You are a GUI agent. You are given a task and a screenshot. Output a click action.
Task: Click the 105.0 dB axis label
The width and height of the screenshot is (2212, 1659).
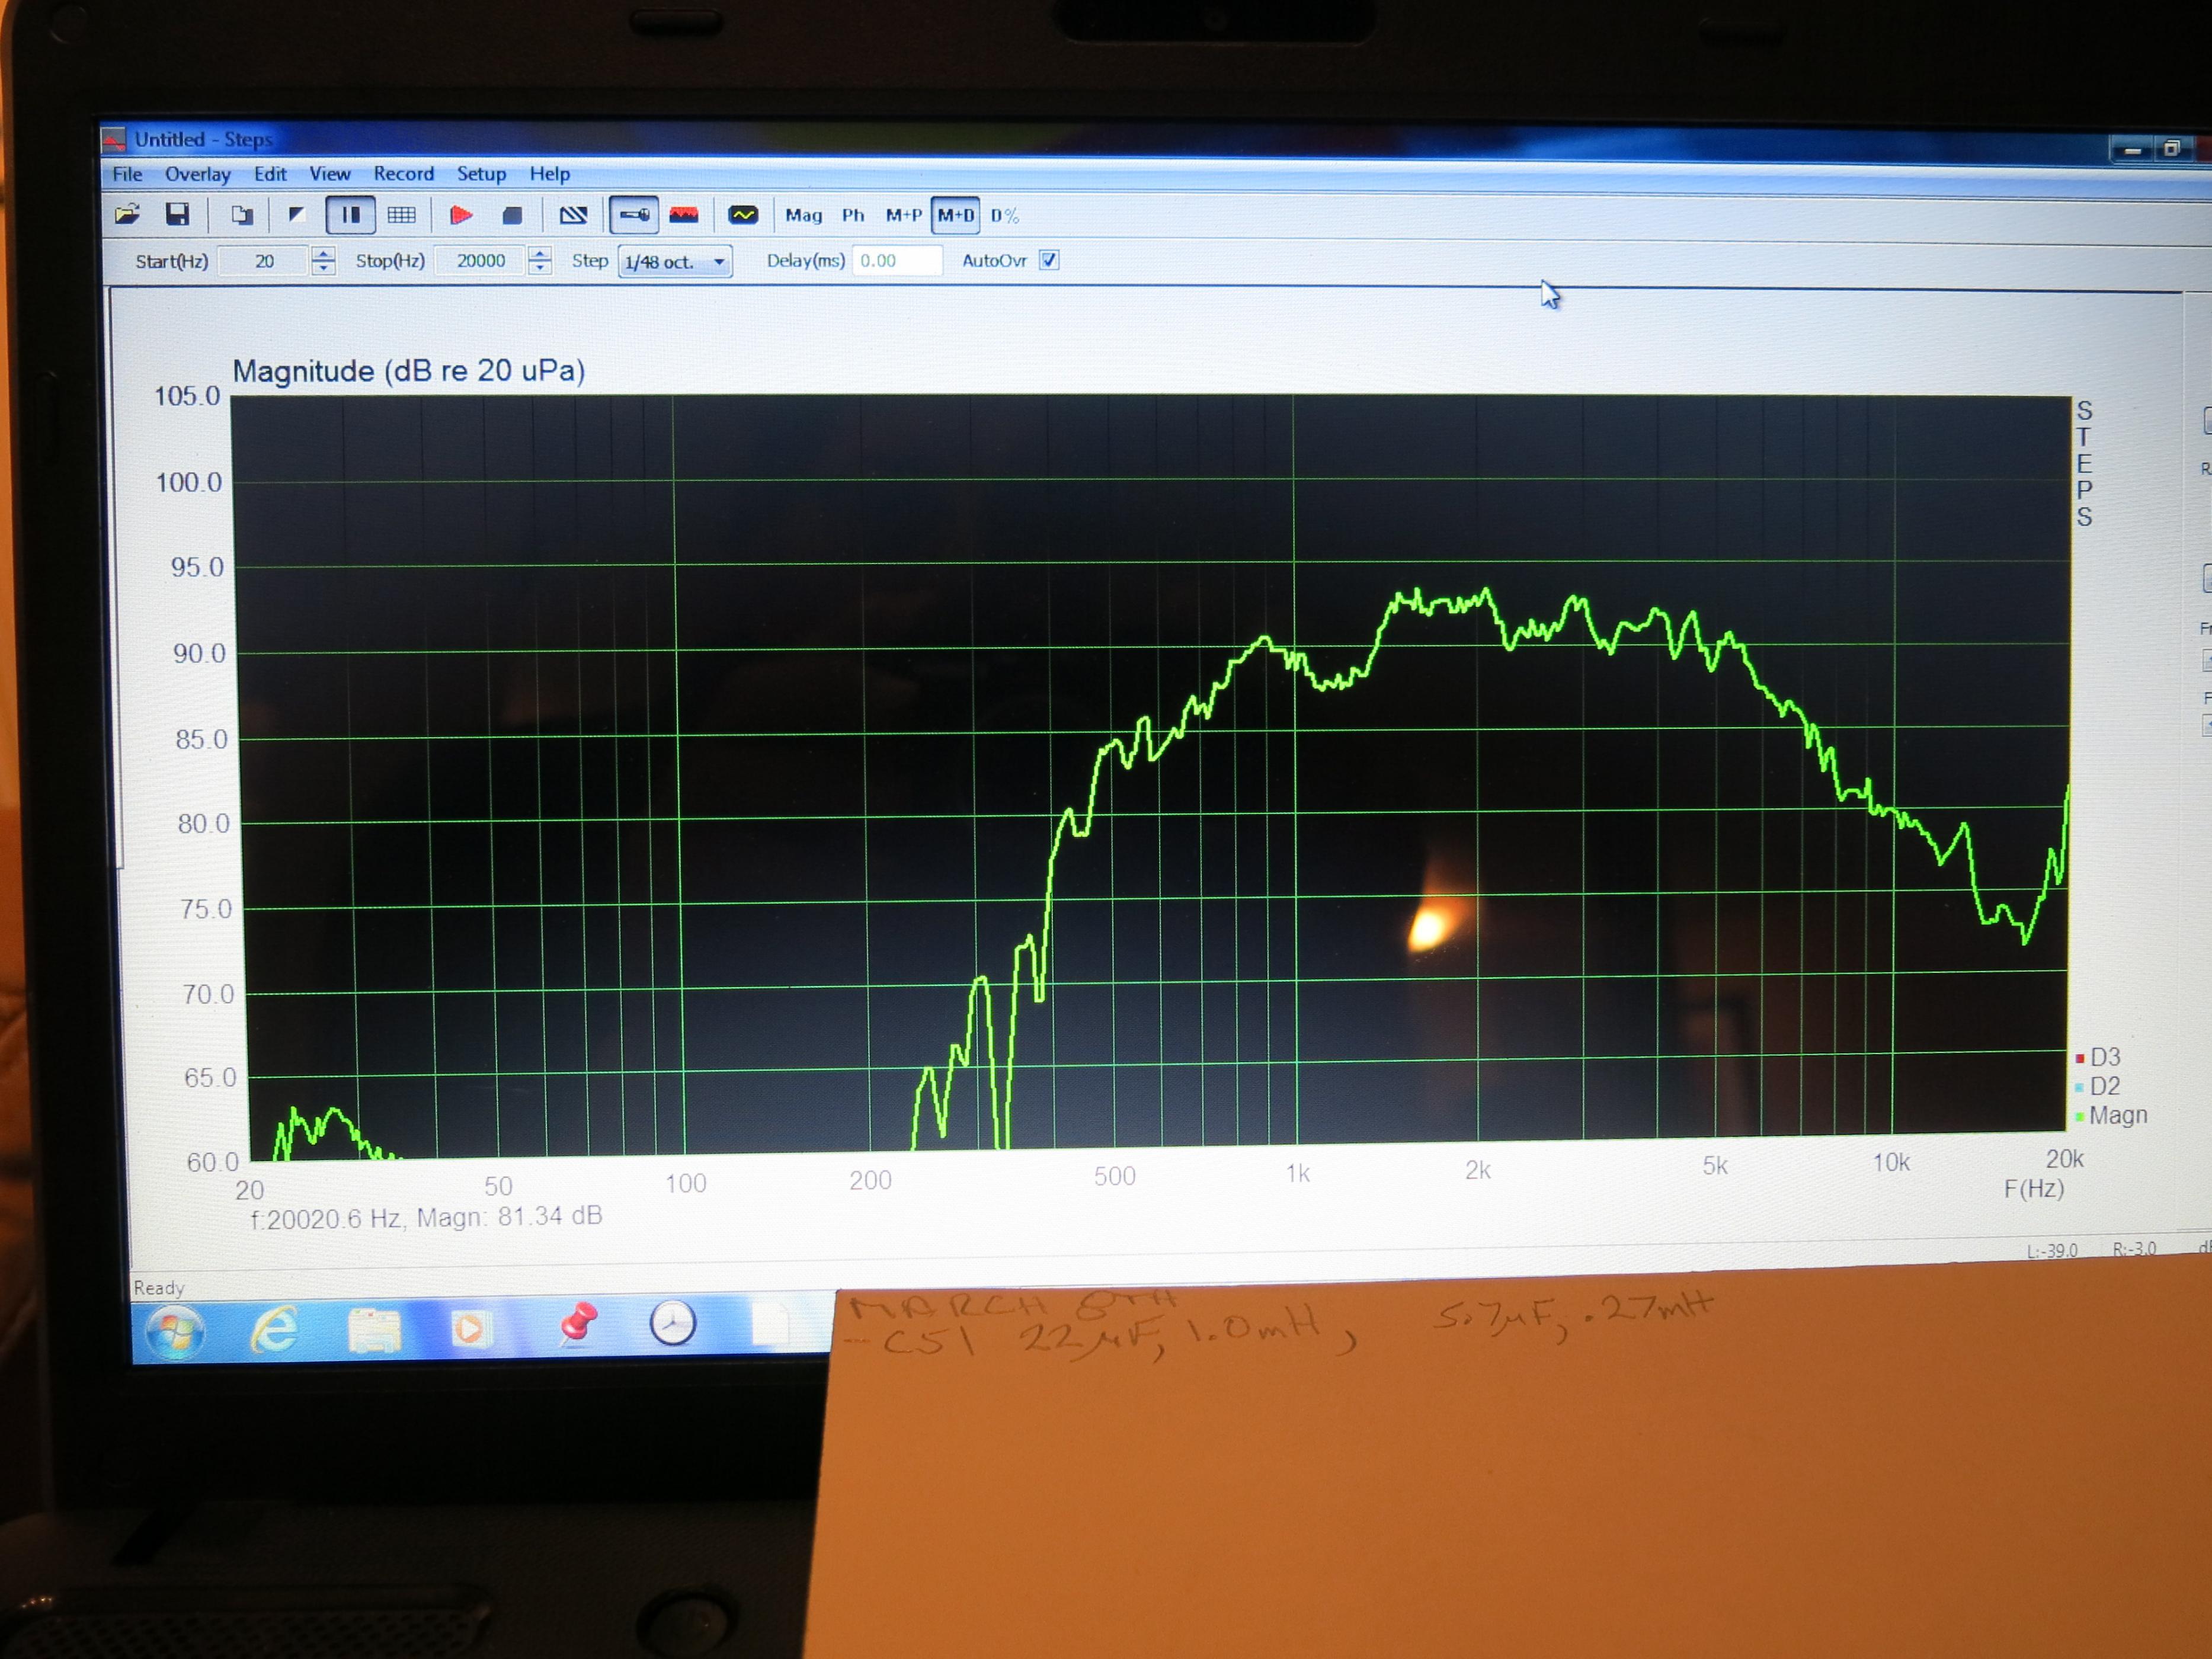[x=187, y=396]
